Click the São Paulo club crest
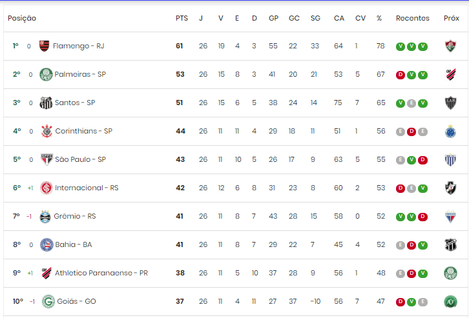Screen dimensions: 469x318 (47, 159)
